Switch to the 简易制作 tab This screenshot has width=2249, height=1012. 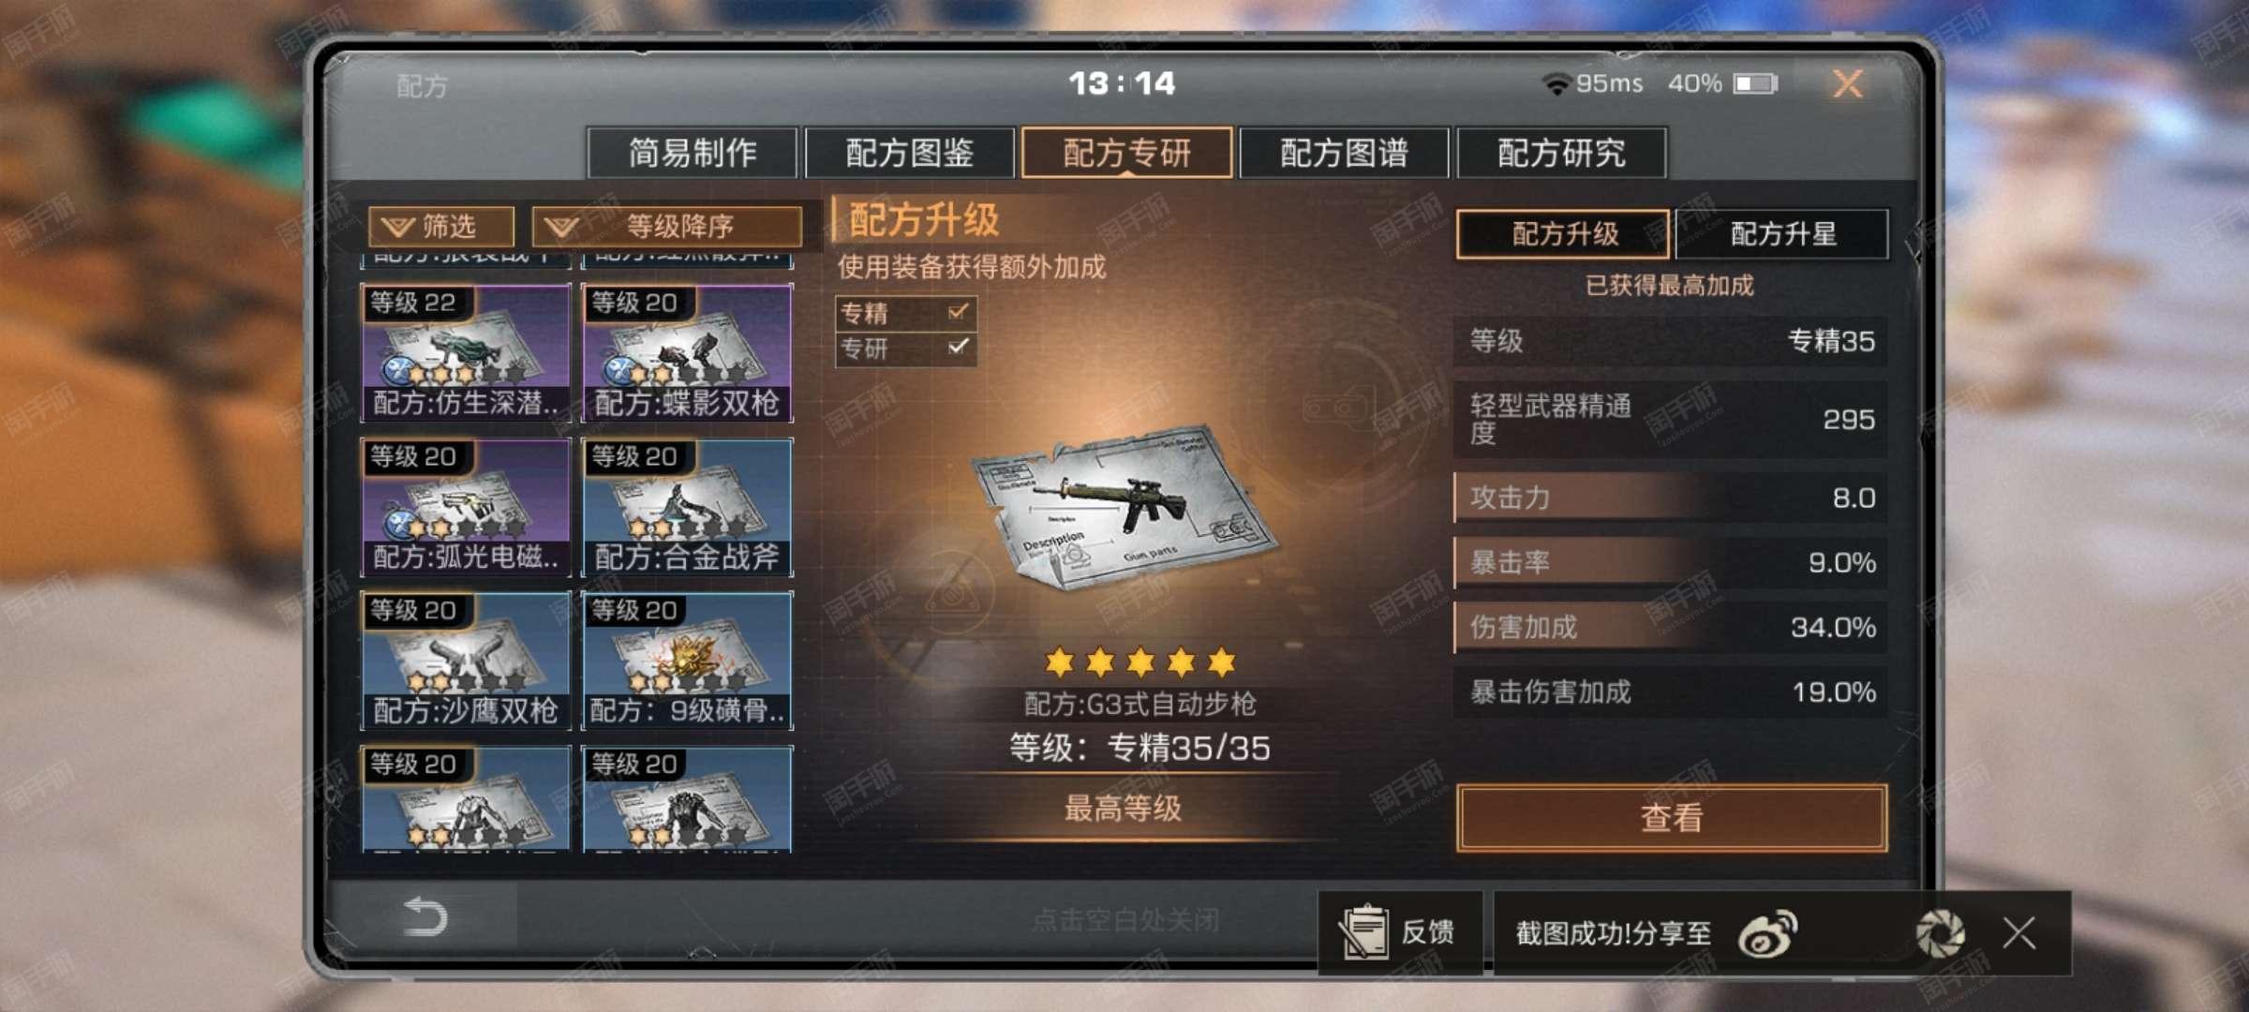[692, 153]
